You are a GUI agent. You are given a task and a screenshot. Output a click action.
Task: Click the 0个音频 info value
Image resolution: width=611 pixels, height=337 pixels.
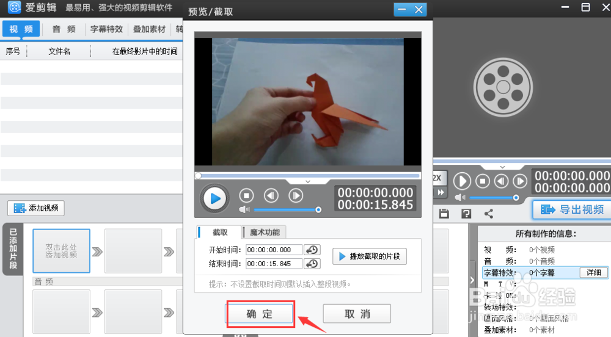(x=541, y=261)
